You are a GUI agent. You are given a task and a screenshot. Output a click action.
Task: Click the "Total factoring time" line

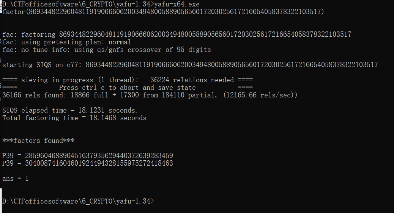74,118
